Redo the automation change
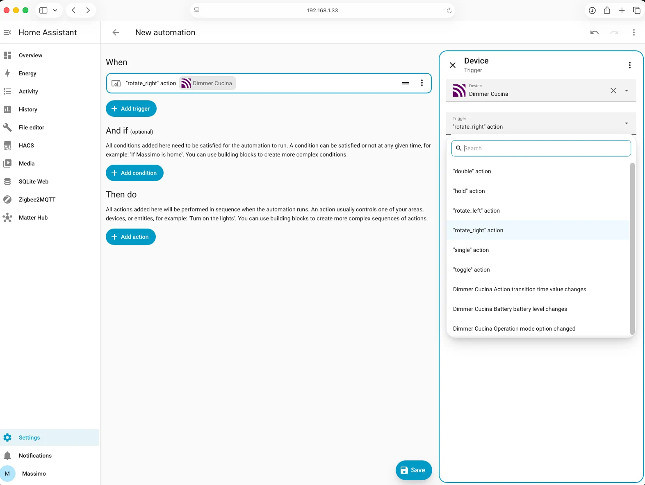 pyautogui.click(x=614, y=32)
